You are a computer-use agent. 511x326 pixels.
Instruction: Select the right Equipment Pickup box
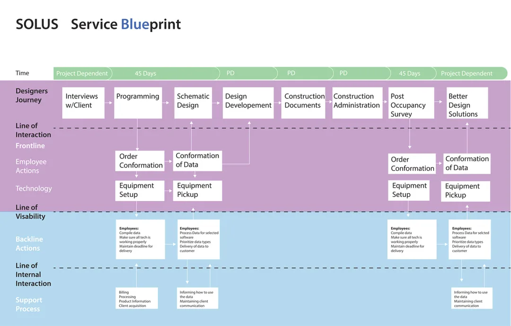(x=466, y=191)
